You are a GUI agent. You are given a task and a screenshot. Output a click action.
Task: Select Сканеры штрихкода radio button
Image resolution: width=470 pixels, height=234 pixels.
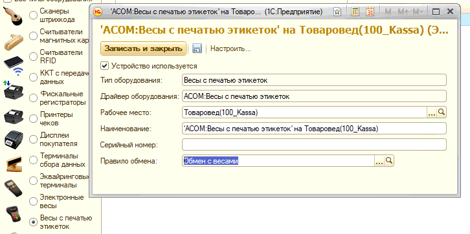click(x=33, y=16)
